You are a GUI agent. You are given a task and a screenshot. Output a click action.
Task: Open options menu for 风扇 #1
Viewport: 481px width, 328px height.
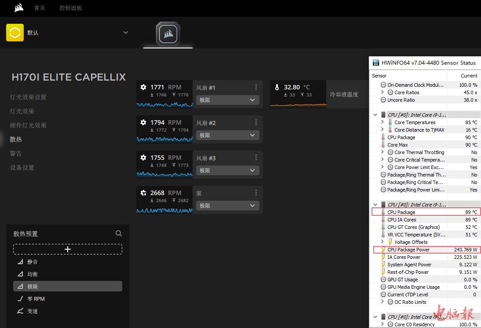pos(256,87)
